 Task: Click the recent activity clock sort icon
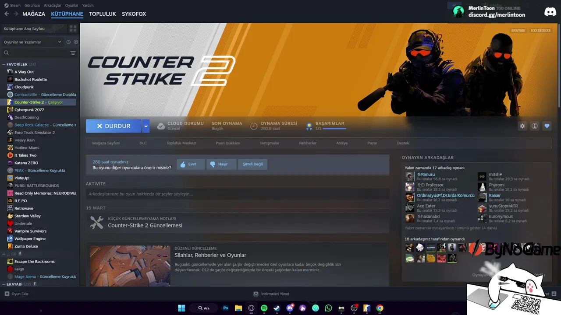pos(68,42)
